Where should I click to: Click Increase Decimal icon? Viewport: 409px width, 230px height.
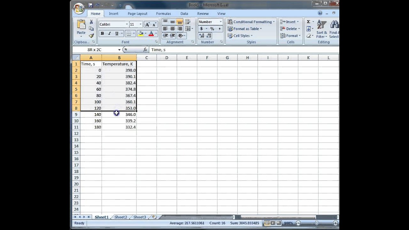202,36
